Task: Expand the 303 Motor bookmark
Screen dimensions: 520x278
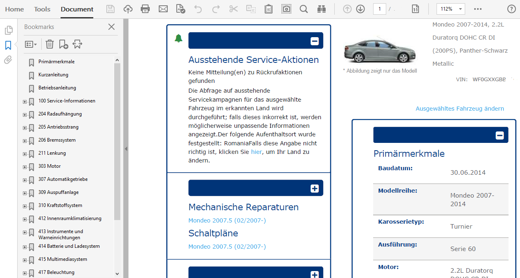Action: pyautogui.click(x=25, y=167)
